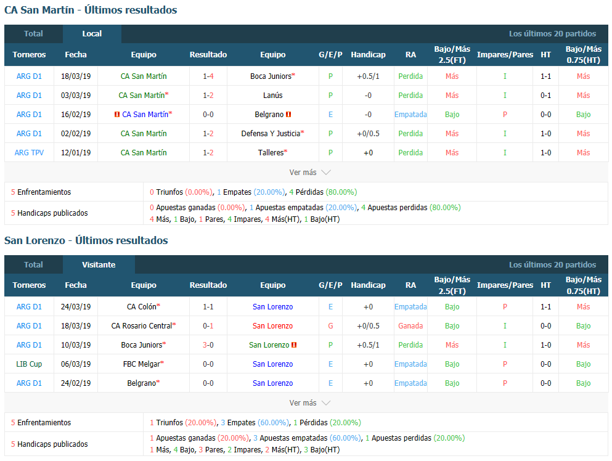Open CA Colón team link
Image resolution: width=612 pixels, height=461 pixels.
(x=142, y=307)
